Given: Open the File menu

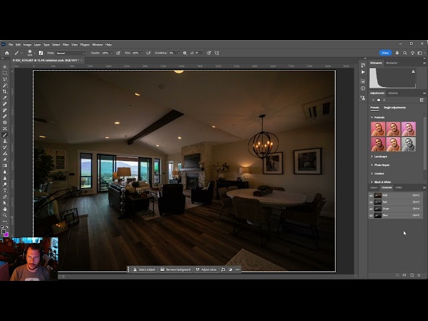Looking at the screenshot, I should [11, 45].
